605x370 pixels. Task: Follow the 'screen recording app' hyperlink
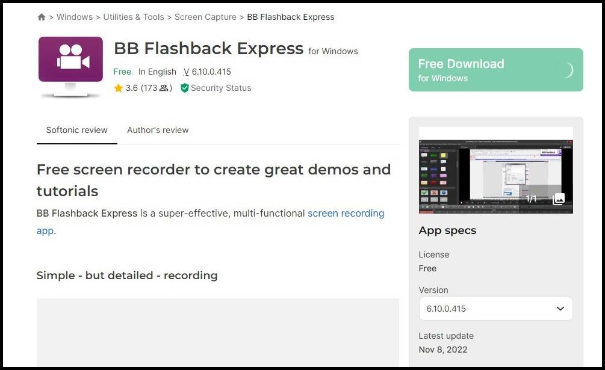346,214
